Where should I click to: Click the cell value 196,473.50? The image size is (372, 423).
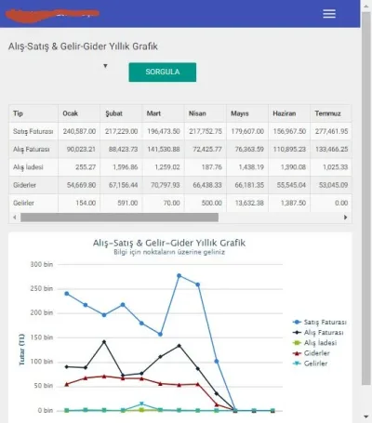tap(164, 131)
